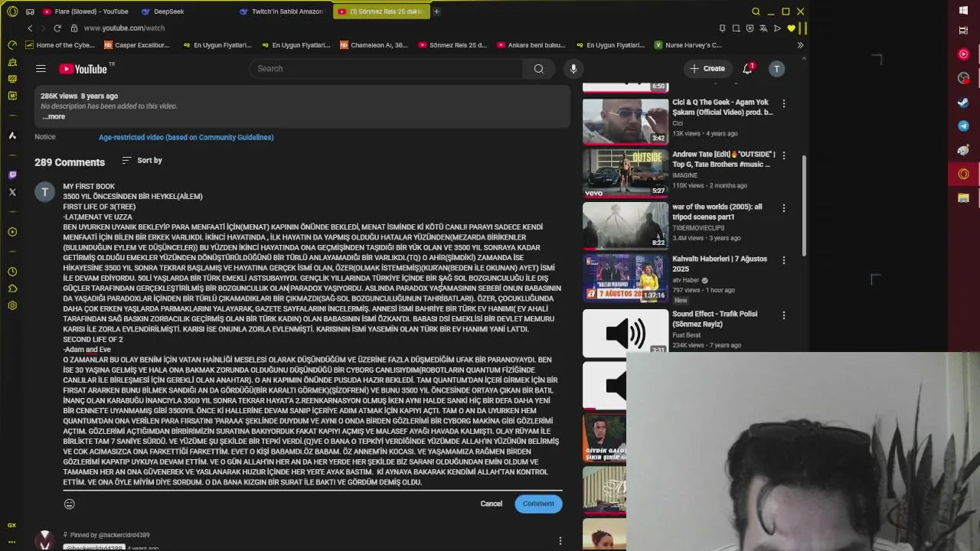Open Windows Start button on taskbar

(964, 11)
